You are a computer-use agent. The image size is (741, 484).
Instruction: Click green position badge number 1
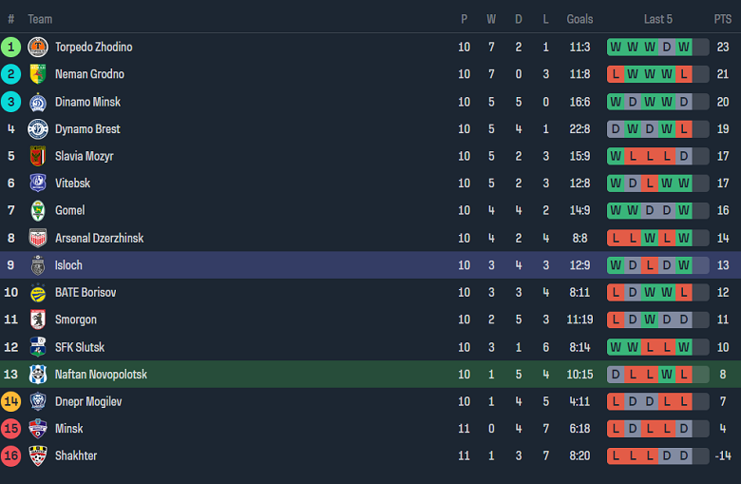tap(11, 48)
